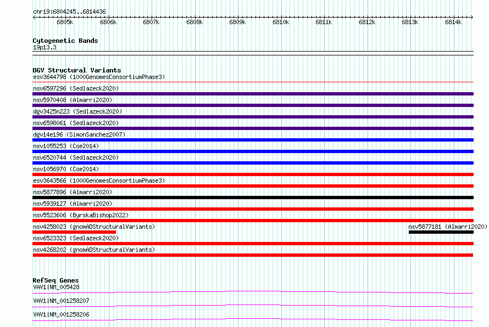Click the 6807k ruler position

click(x=151, y=22)
